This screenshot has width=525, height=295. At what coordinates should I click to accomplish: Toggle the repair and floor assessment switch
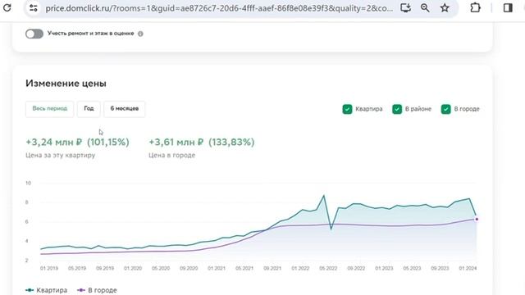(34, 34)
